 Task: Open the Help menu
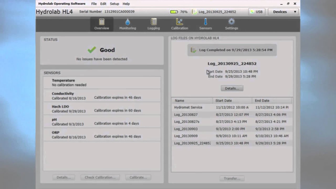click(126, 4)
